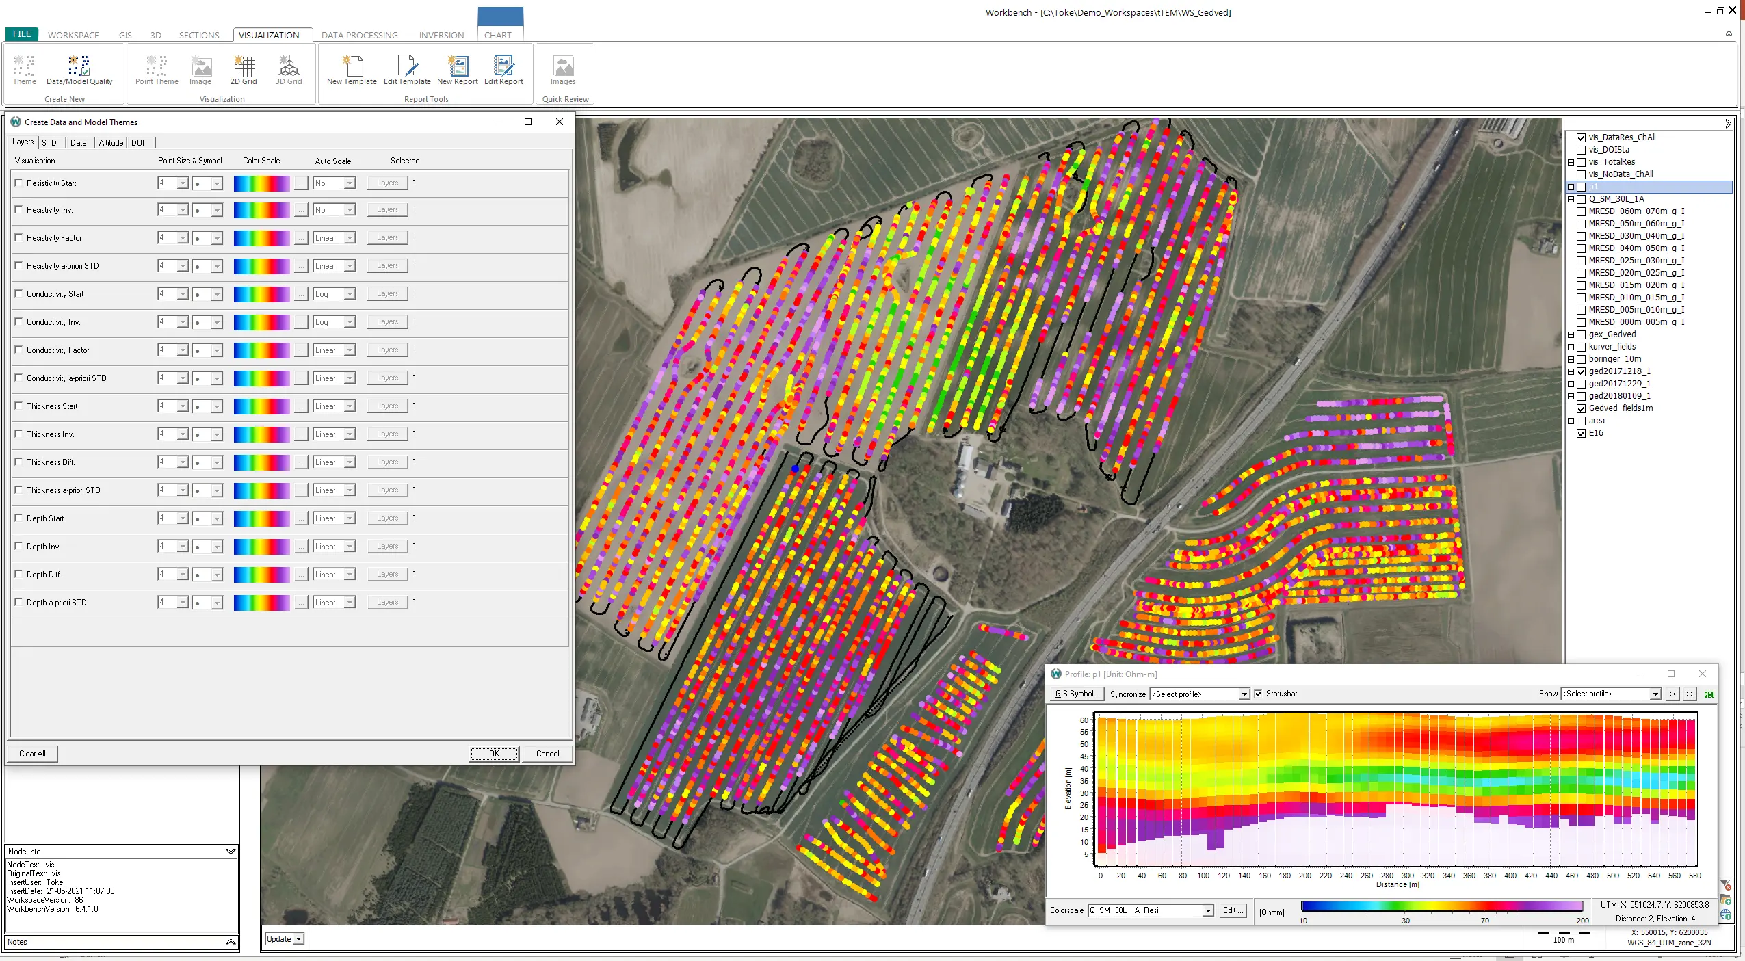This screenshot has width=1745, height=961.
Task: Select the Q_SM_30L_1A tree item
Action: coord(1616,199)
